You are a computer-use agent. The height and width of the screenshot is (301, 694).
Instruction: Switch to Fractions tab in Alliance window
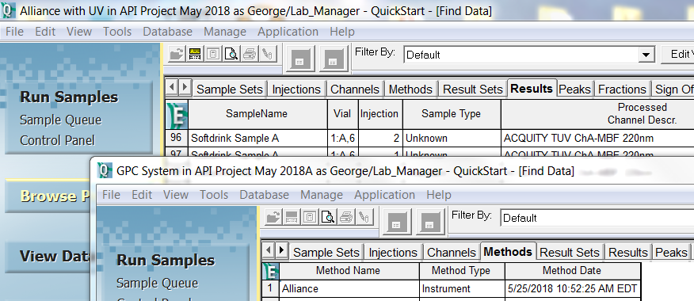(622, 90)
